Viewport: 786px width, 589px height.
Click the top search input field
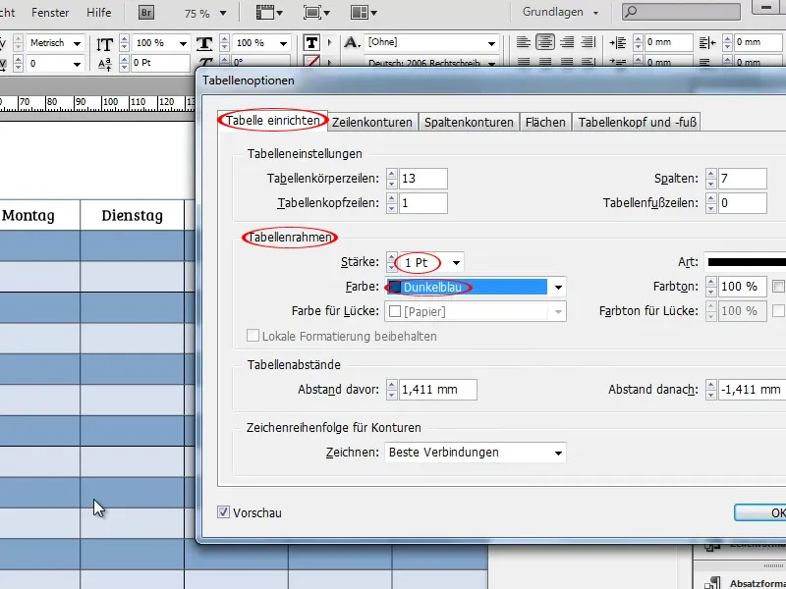681,12
